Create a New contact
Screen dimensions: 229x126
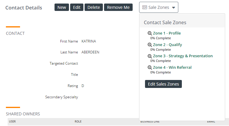(x=62, y=7)
